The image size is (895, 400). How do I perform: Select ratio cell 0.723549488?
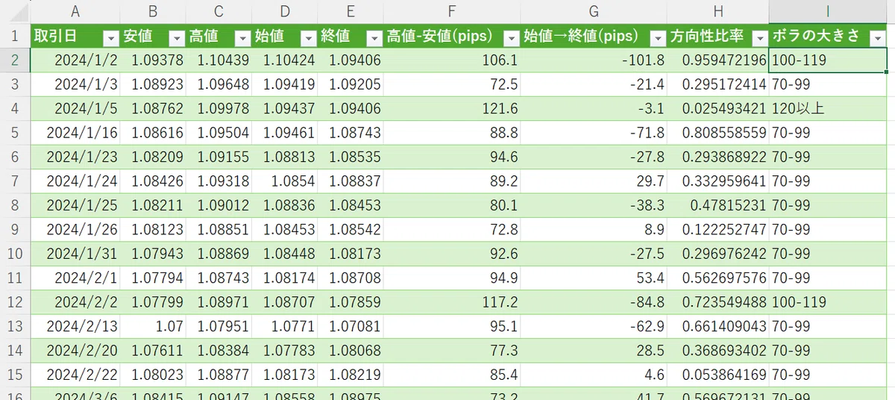pyautogui.click(x=718, y=301)
